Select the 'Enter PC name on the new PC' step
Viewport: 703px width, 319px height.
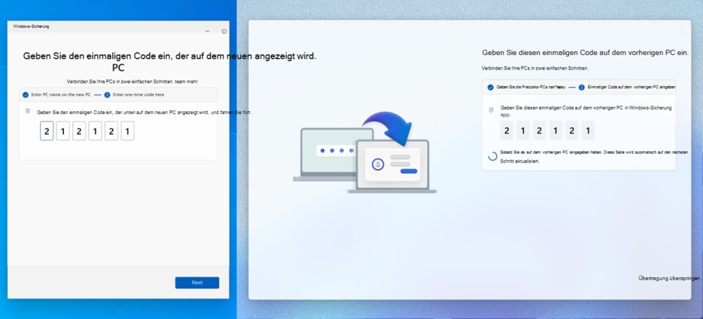pyautogui.click(x=61, y=94)
